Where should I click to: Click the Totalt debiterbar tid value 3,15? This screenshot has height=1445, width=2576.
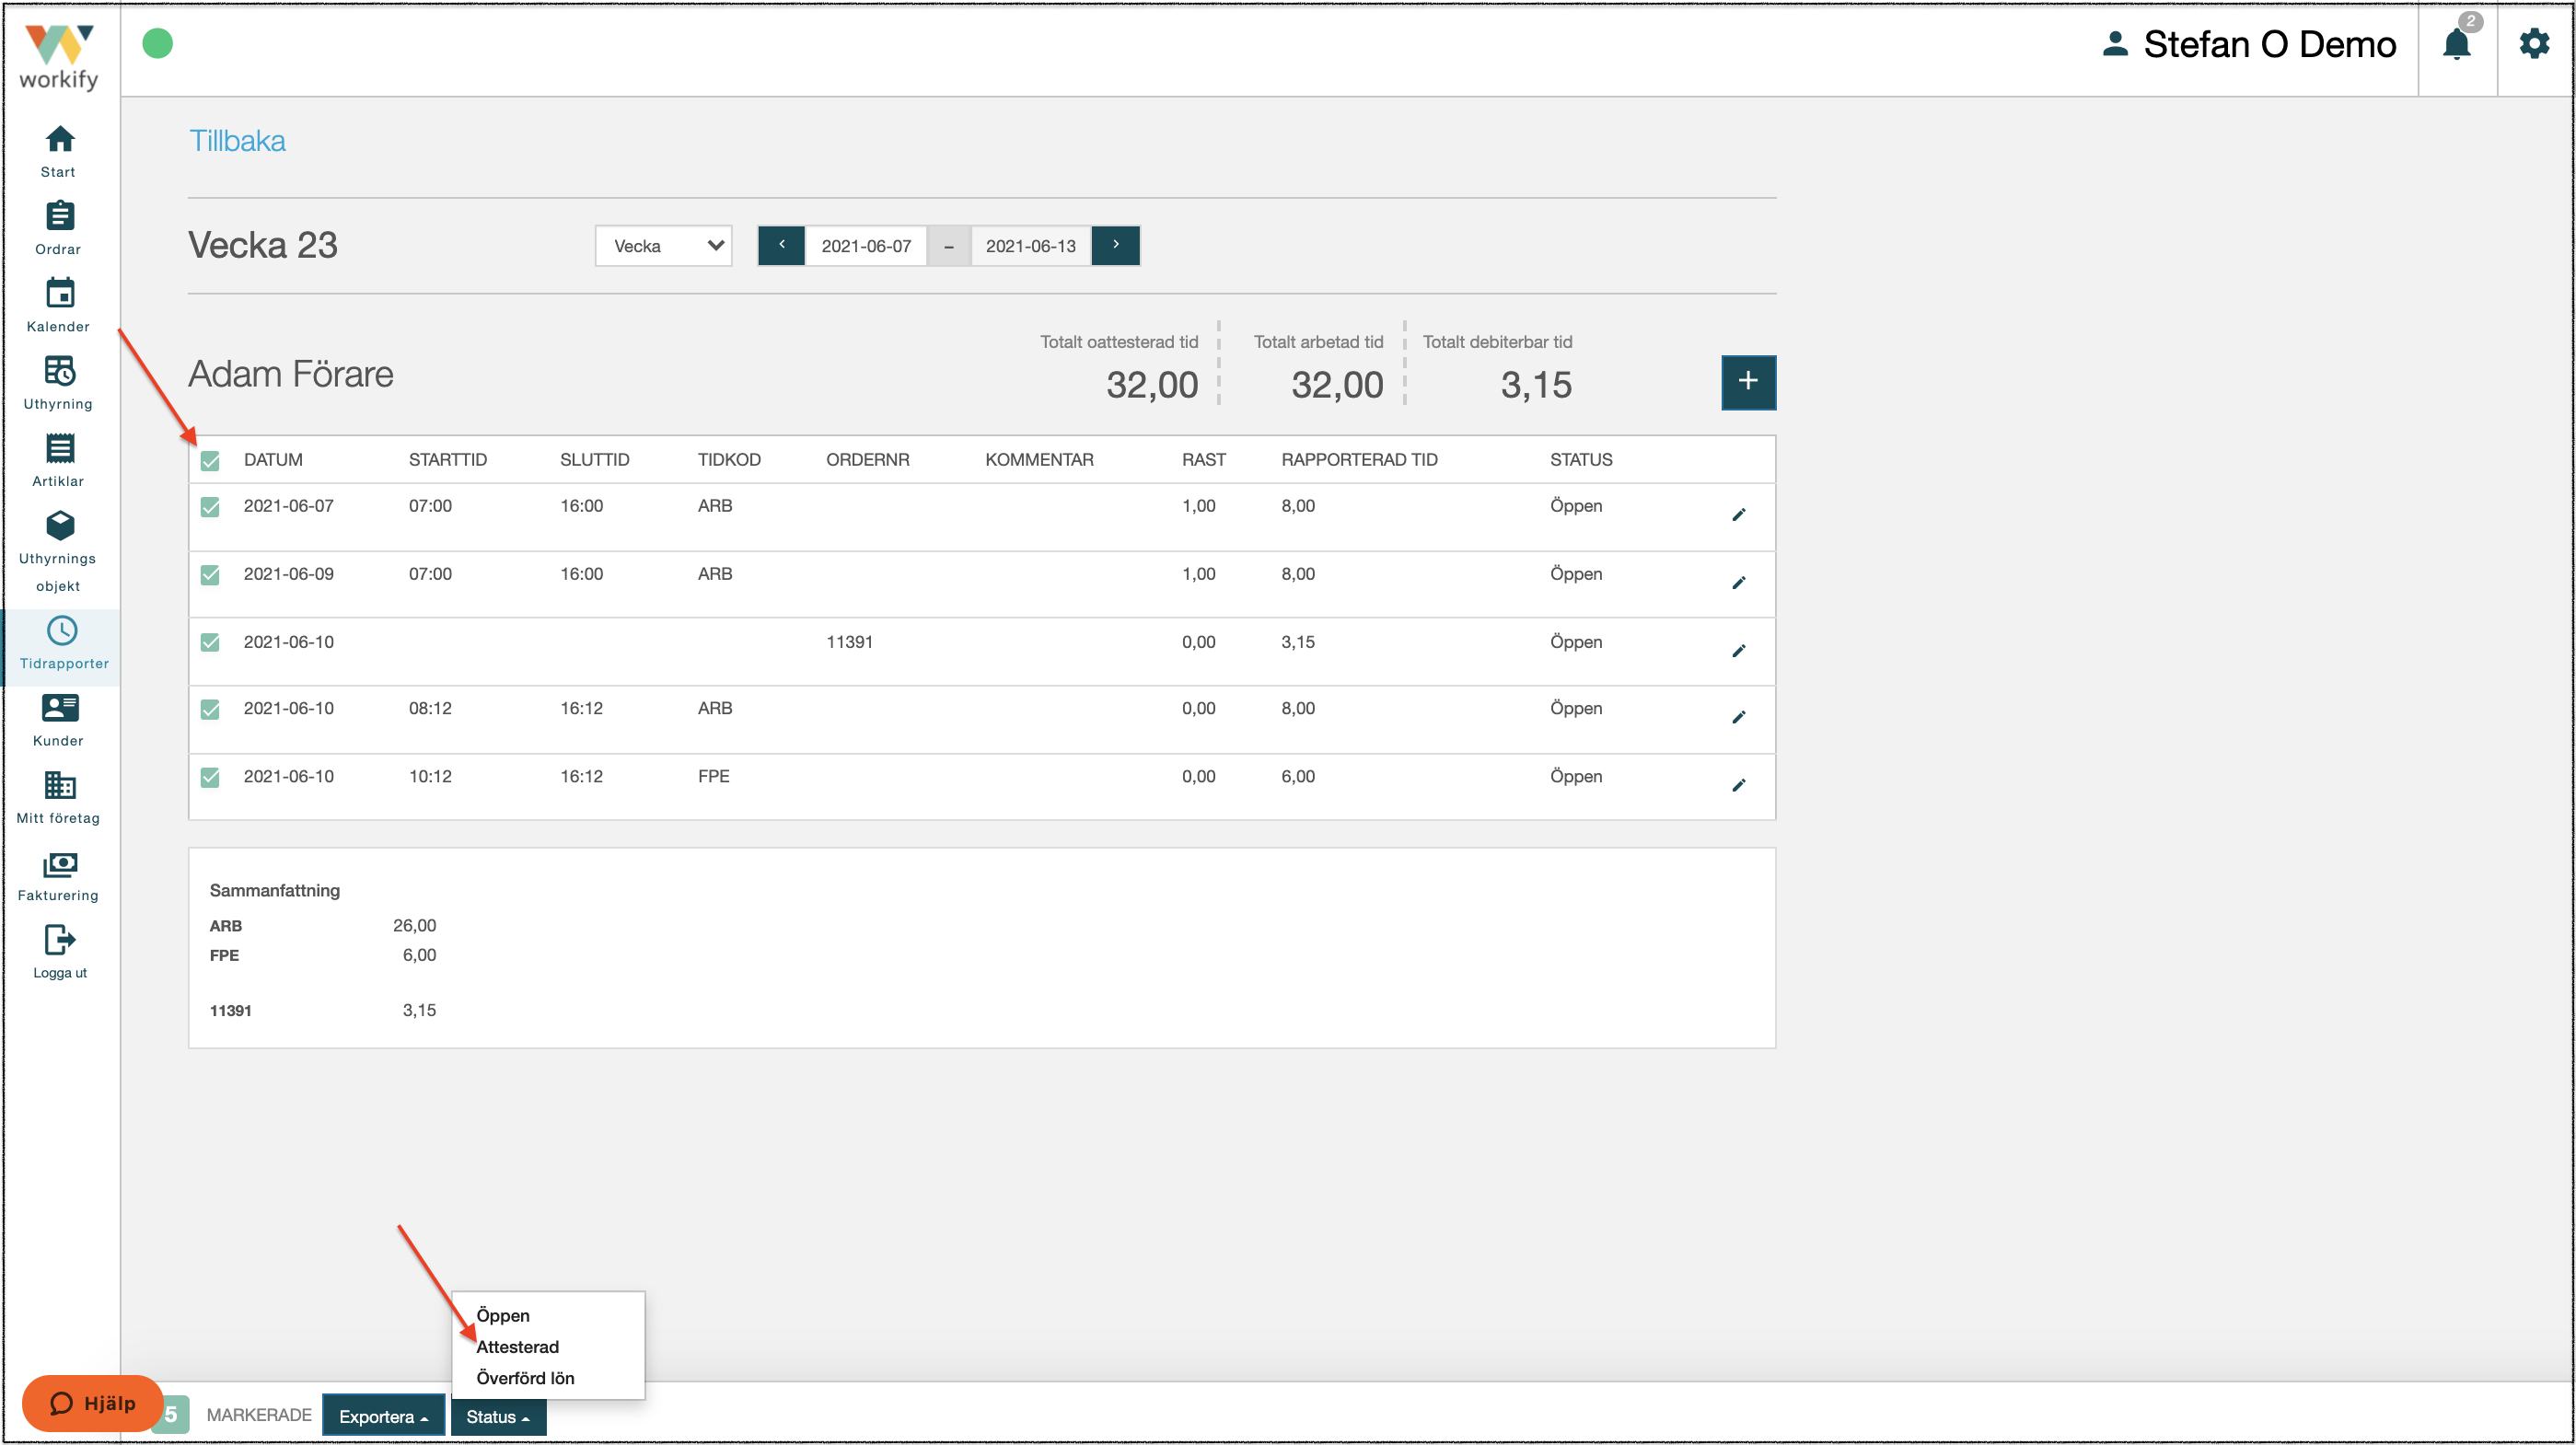pos(1535,384)
